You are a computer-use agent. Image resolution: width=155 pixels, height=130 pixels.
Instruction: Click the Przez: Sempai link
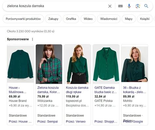coord(47,122)
